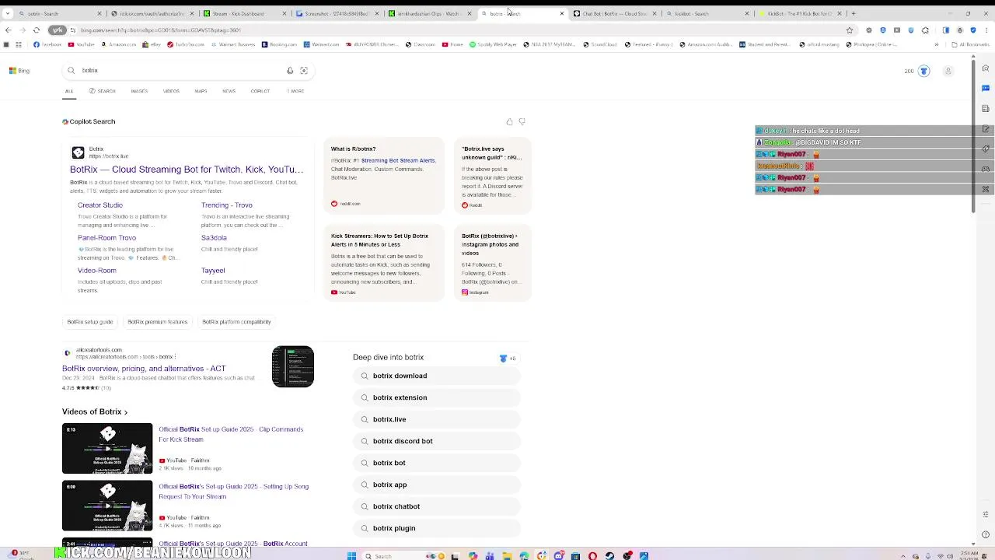This screenshot has height=560, width=995.
Task: Click the YouTube bookmark
Action: tap(81, 44)
